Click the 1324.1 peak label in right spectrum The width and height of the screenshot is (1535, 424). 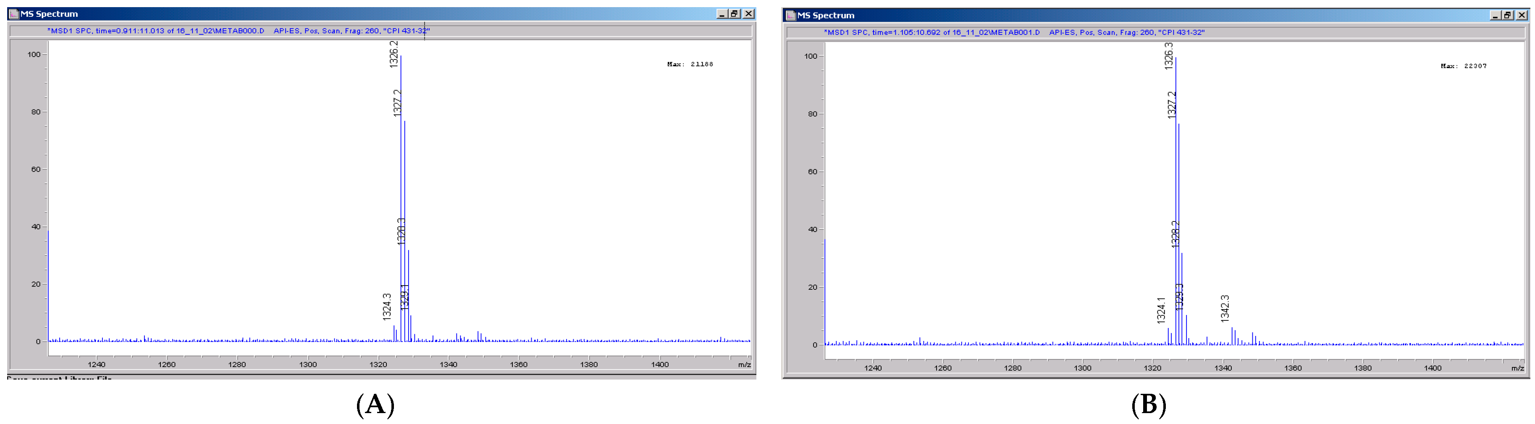(x=1161, y=310)
